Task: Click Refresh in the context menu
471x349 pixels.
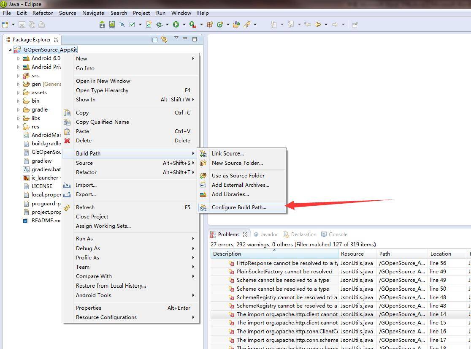Action: point(130,207)
